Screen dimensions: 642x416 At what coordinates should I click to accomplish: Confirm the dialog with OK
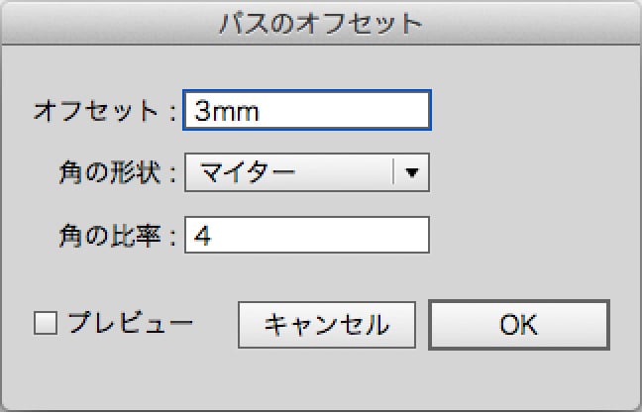[518, 324]
